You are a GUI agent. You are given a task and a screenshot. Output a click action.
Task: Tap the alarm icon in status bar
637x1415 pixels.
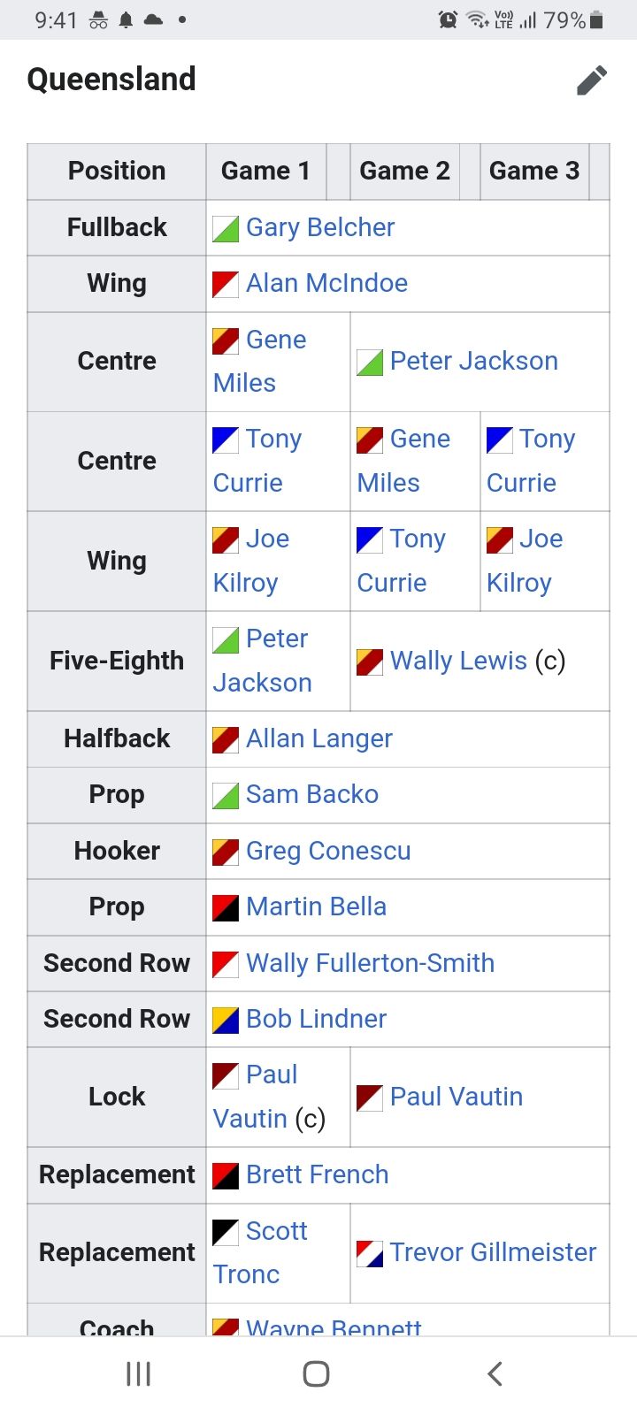click(449, 19)
